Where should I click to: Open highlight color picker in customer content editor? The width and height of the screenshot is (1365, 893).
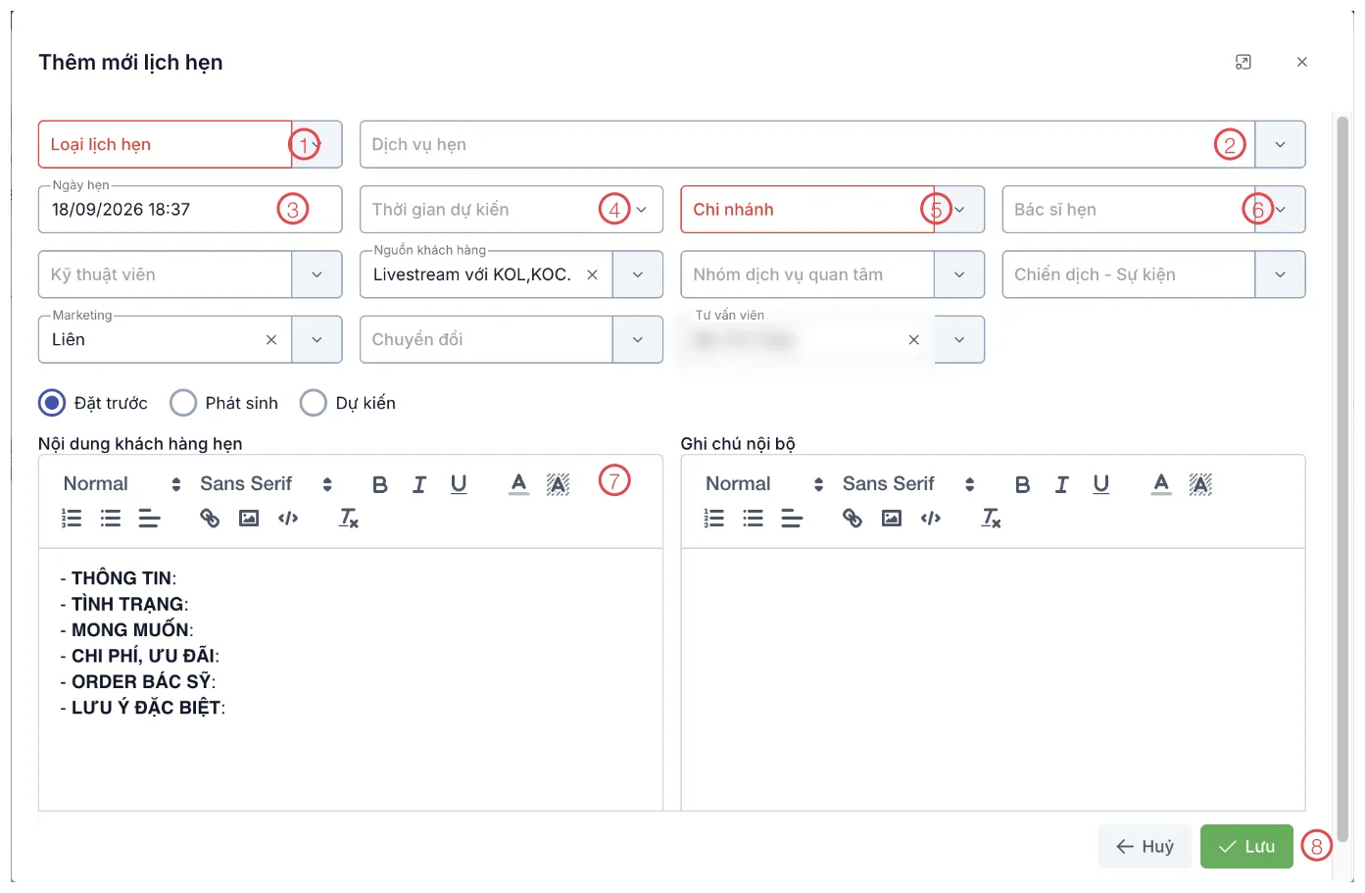pos(558,484)
